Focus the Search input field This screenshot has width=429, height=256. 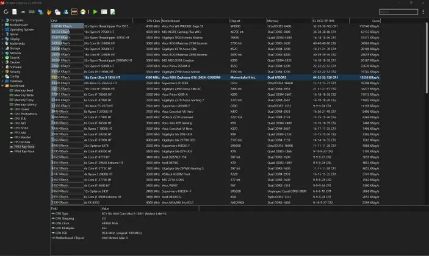(x=398, y=12)
